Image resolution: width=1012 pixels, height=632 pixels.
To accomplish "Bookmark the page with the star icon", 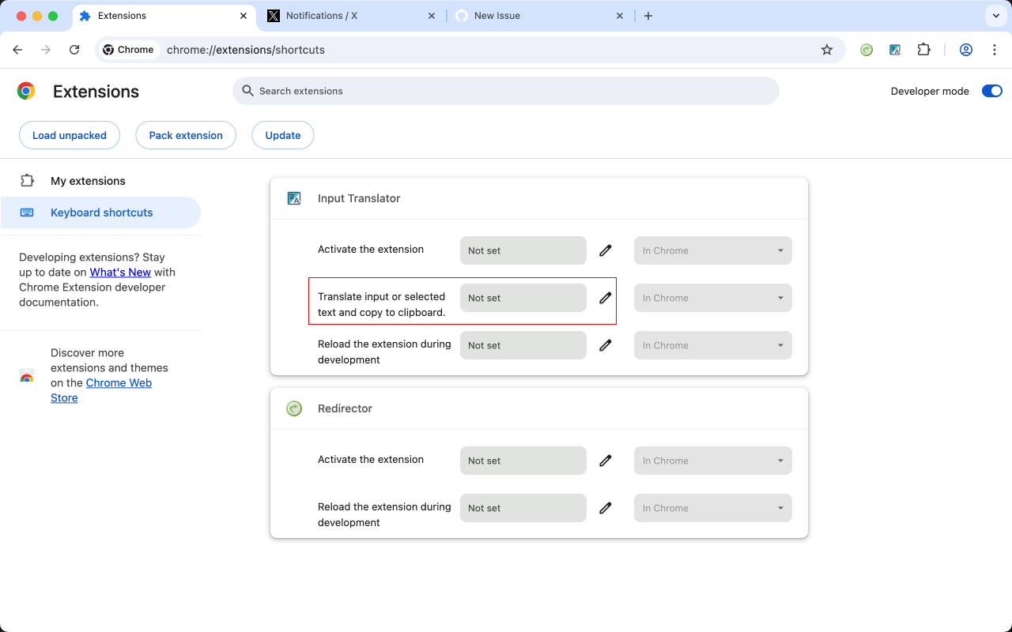I will [826, 50].
